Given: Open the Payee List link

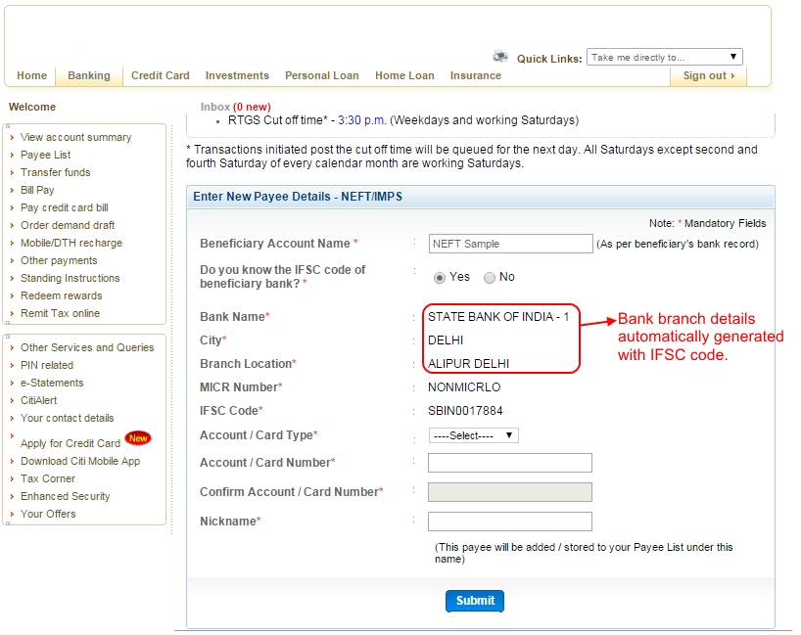Looking at the screenshot, I should coord(45,155).
